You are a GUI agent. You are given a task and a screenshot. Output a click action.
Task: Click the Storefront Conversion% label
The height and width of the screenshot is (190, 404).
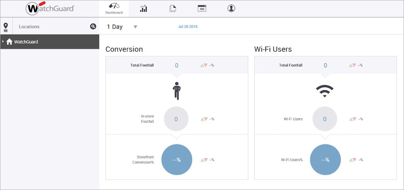(x=143, y=159)
